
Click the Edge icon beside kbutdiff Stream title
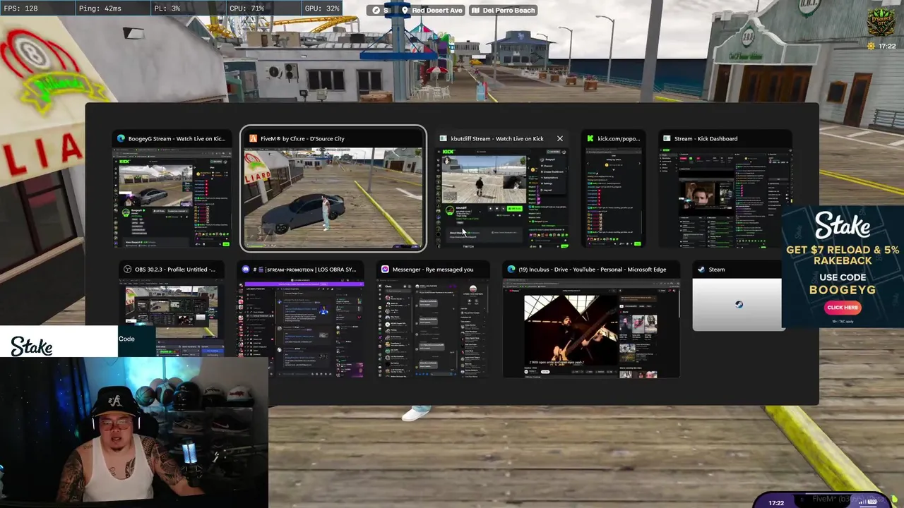[x=444, y=139]
